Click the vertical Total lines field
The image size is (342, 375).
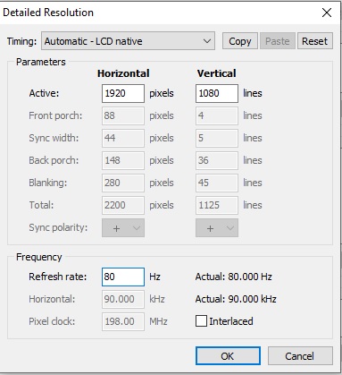tap(217, 205)
